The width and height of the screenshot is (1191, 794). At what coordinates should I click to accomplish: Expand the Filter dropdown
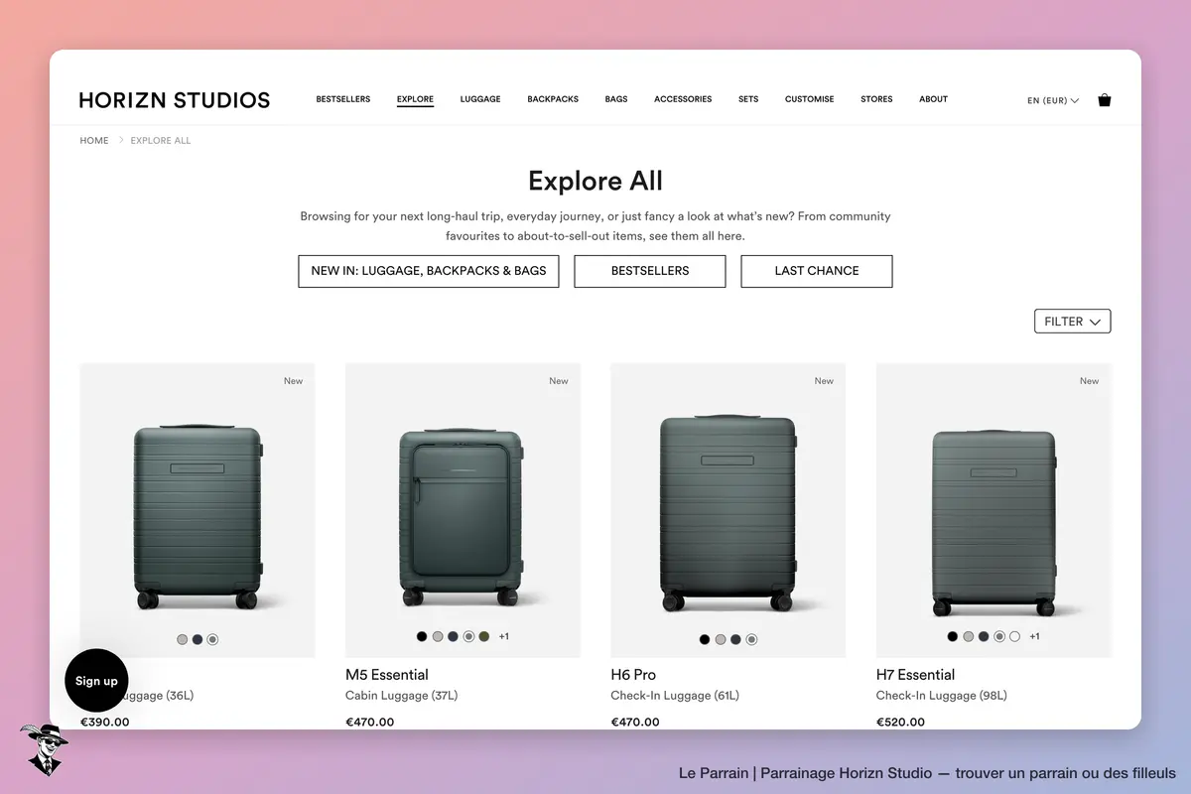point(1072,322)
